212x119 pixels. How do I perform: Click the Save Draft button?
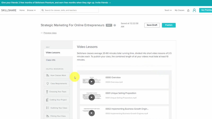coord(152,25)
